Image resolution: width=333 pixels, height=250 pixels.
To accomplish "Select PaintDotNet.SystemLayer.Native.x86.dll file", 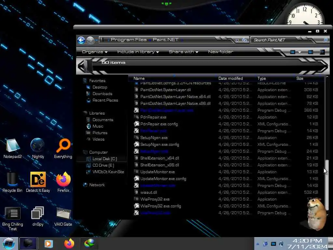I will click(175, 104).
